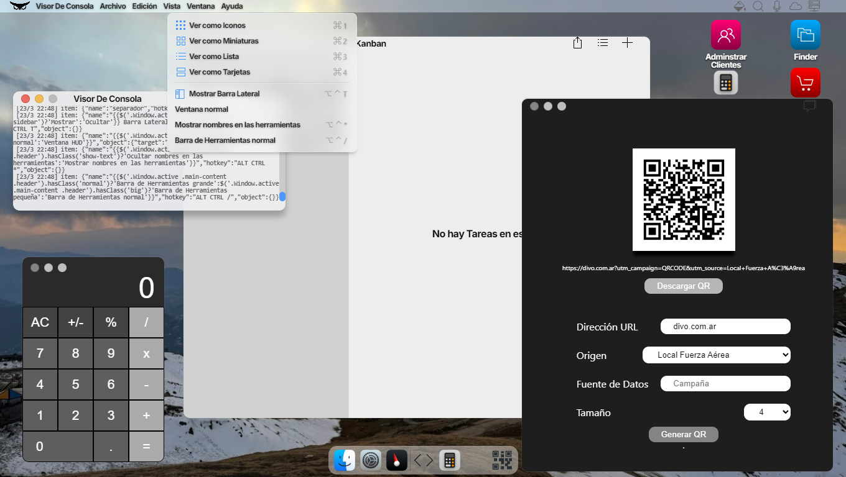
Task: Open the Adminstrar Clientes desktop icon
Action: pos(725,35)
